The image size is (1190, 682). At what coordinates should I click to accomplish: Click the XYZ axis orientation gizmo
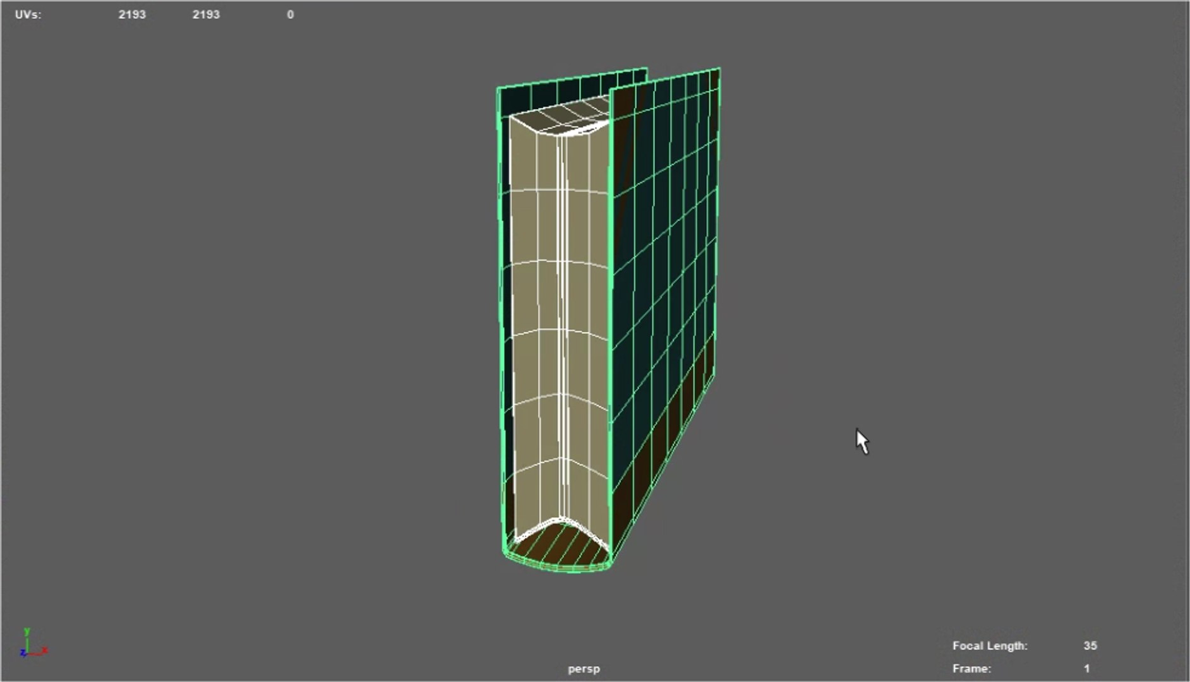(33, 643)
